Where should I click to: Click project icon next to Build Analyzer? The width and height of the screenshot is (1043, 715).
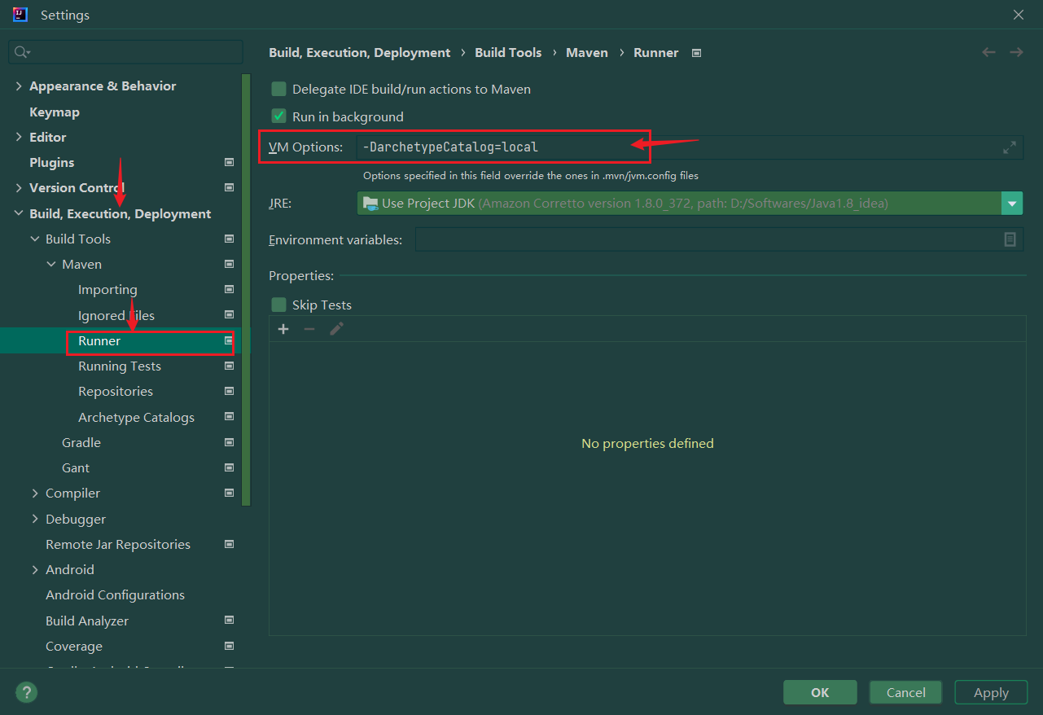[x=229, y=621]
